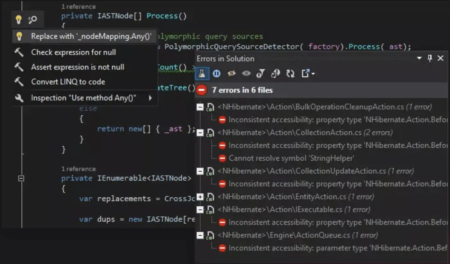450x264 pixels.
Task: Click "1 reference" link above Process method
Action: (79, 6)
